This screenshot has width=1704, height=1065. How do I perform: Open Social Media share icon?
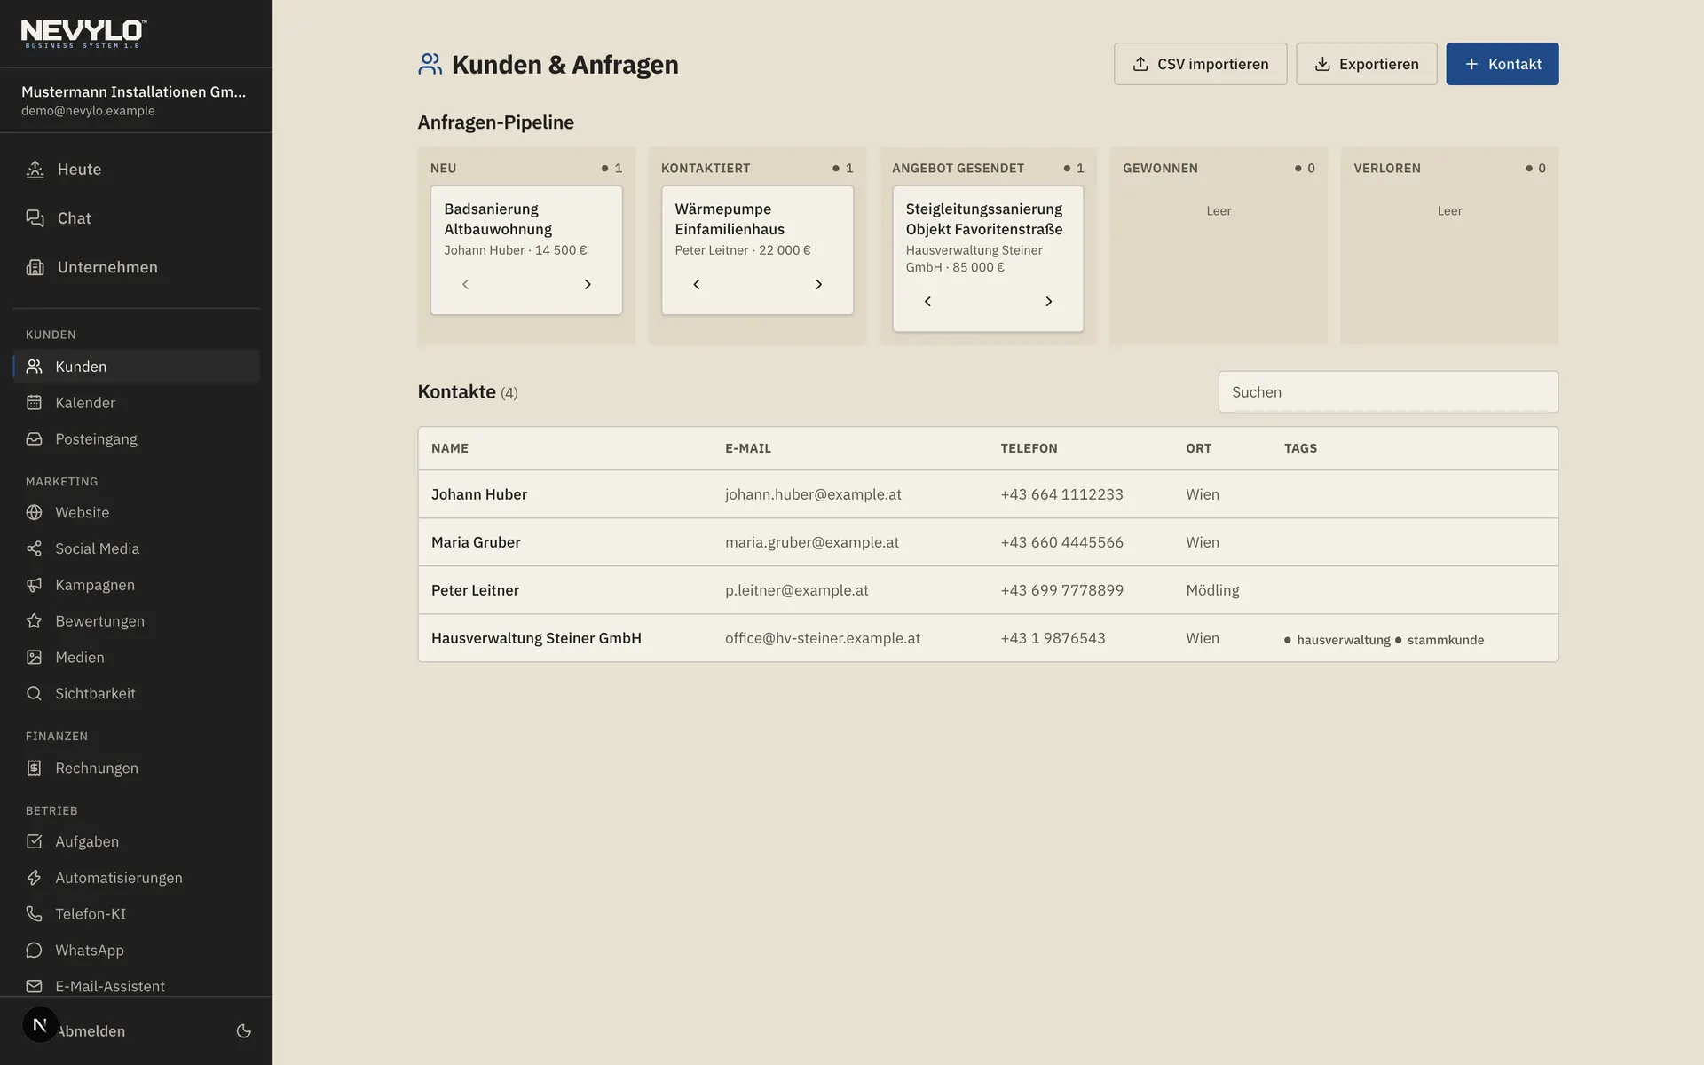[x=35, y=548]
